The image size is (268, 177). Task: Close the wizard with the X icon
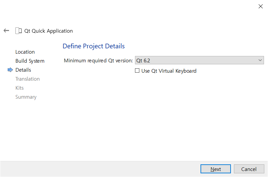click(x=260, y=6)
